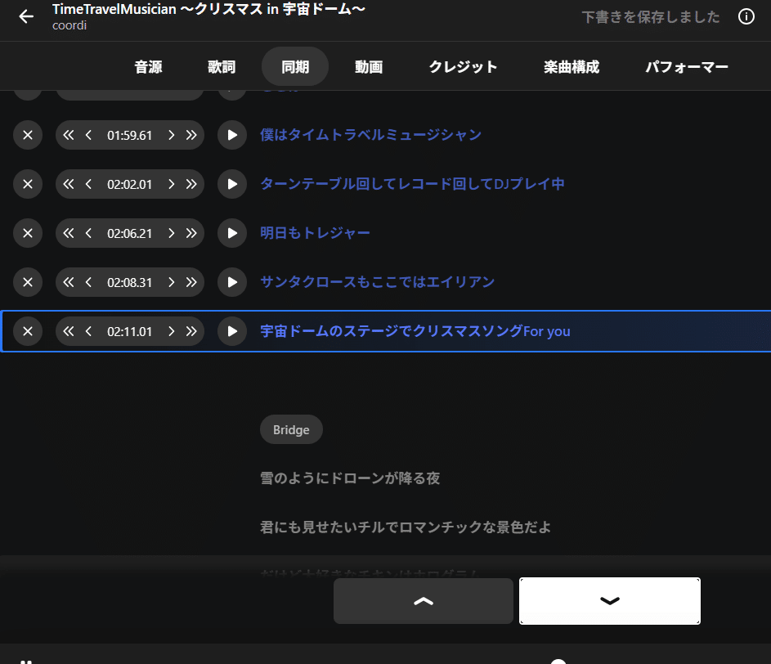Delete the 02:06.21 timestamp row
This screenshot has width=771, height=664.
coord(28,233)
